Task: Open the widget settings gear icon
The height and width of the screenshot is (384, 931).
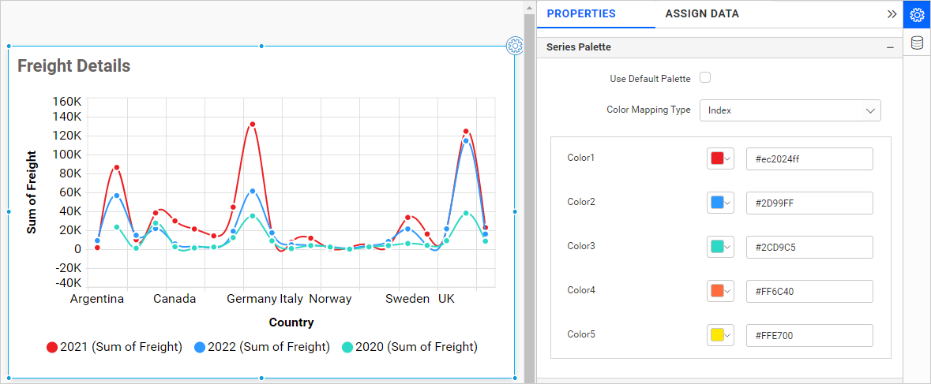Action: point(515,46)
